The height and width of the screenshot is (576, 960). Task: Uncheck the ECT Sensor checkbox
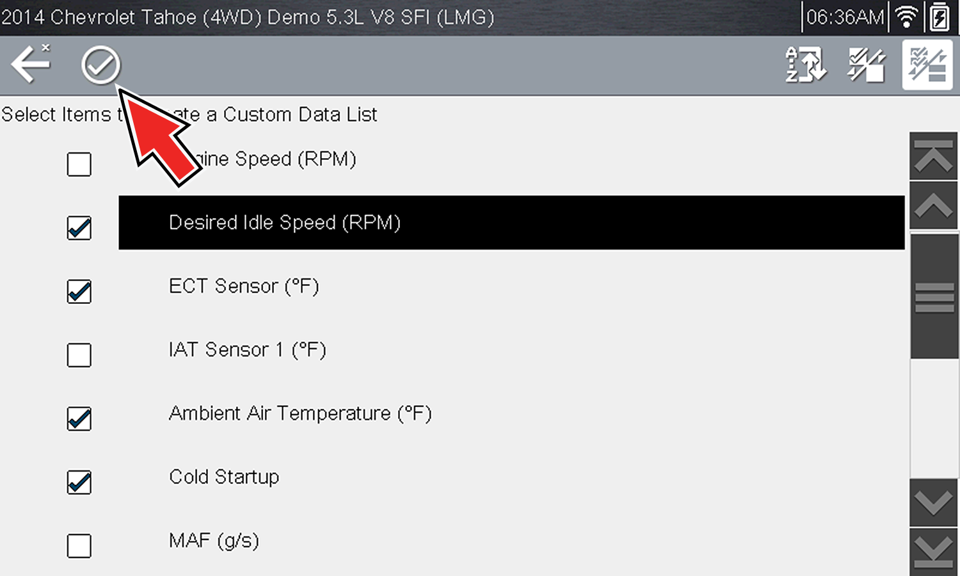(79, 291)
